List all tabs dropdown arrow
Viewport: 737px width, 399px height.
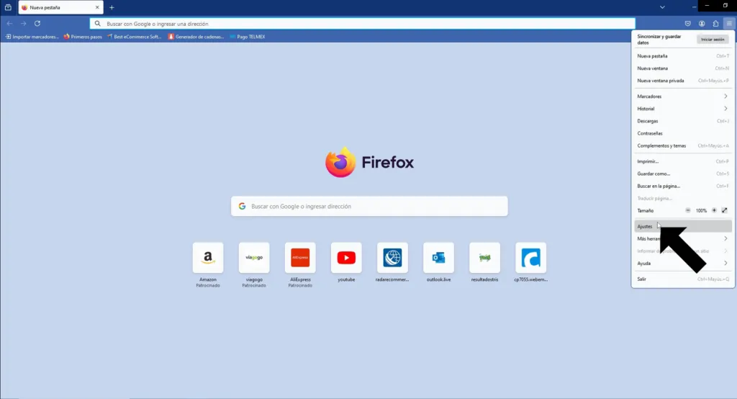click(662, 7)
